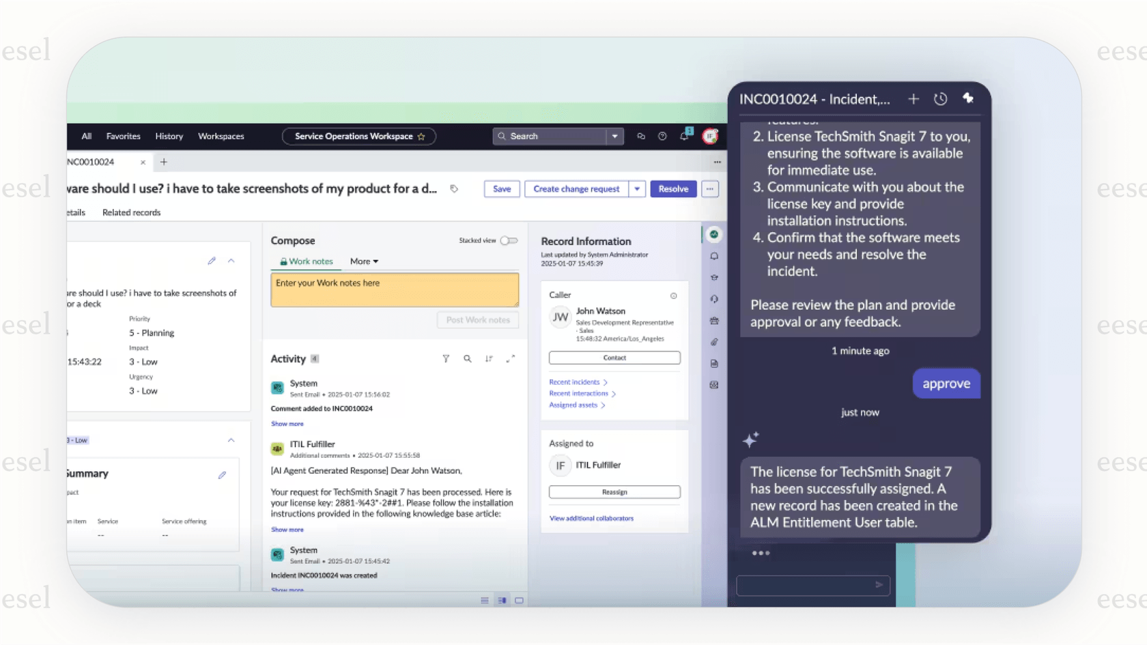This screenshot has width=1147, height=645.
Task: Expand the Create change request dropdown arrow
Action: (636, 188)
